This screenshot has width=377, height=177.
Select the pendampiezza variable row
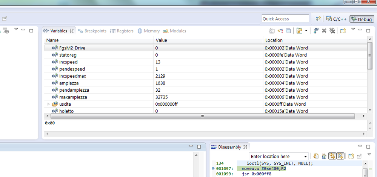click(206, 90)
